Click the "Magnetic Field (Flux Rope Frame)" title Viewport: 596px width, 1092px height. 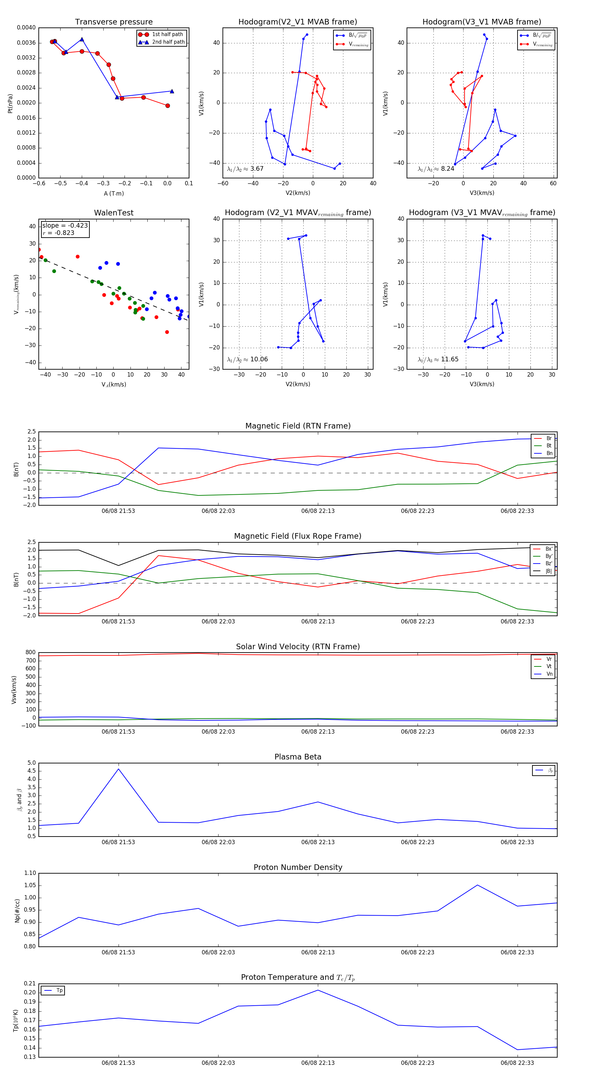[x=298, y=536]
